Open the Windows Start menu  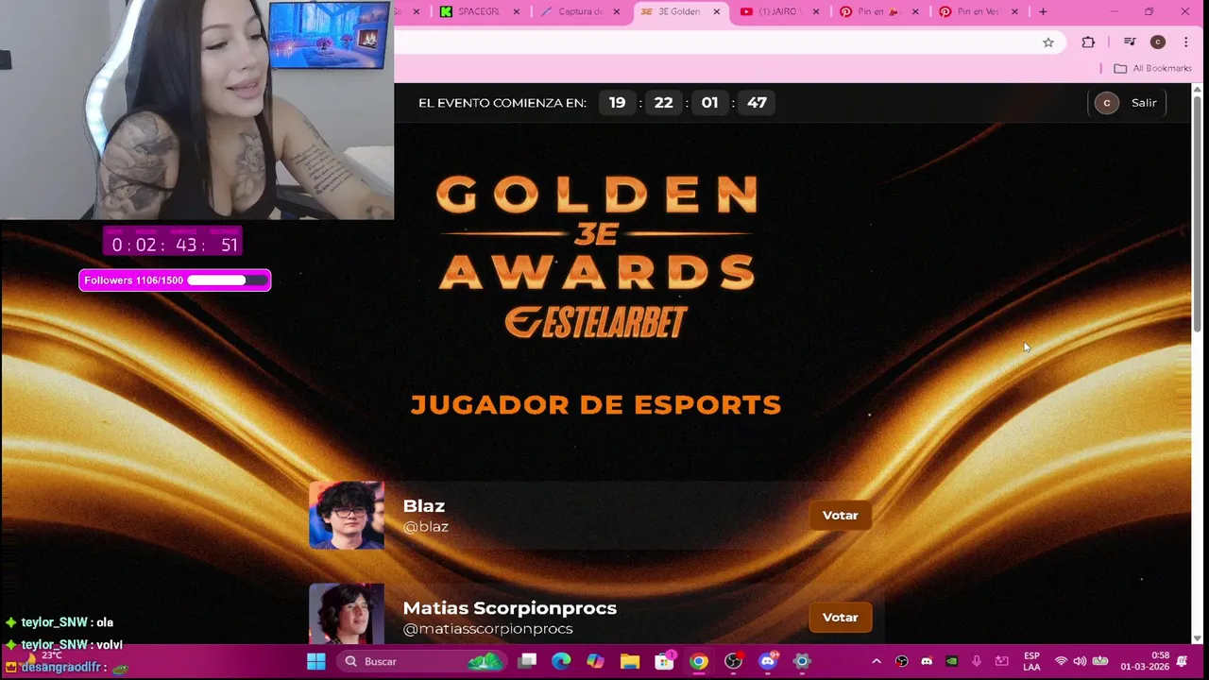click(x=316, y=661)
